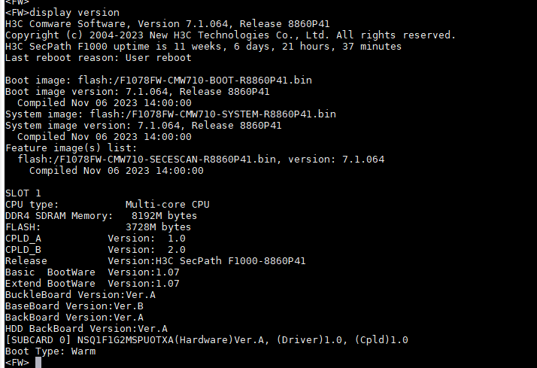Click the Extend BootWare Version line
537x368 pixels.
92,283
